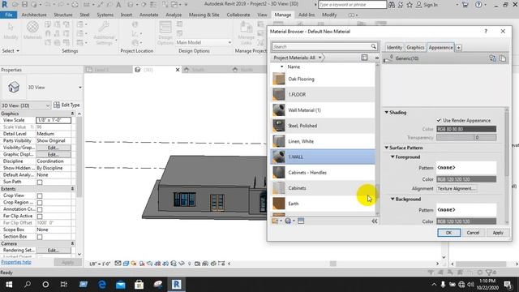This screenshot has height=292, width=519.
Task: Open Microsoft Edge from the taskbar
Action: click(102, 285)
